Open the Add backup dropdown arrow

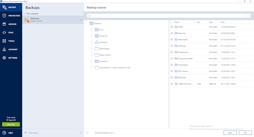81,133
